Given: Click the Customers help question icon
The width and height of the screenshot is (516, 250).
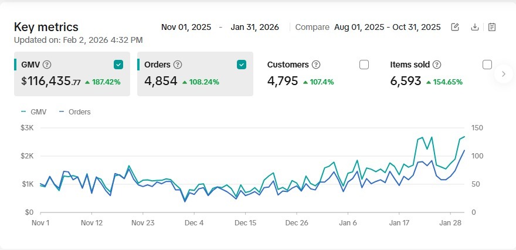Looking at the screenshot, I should [x=316, y=65].
